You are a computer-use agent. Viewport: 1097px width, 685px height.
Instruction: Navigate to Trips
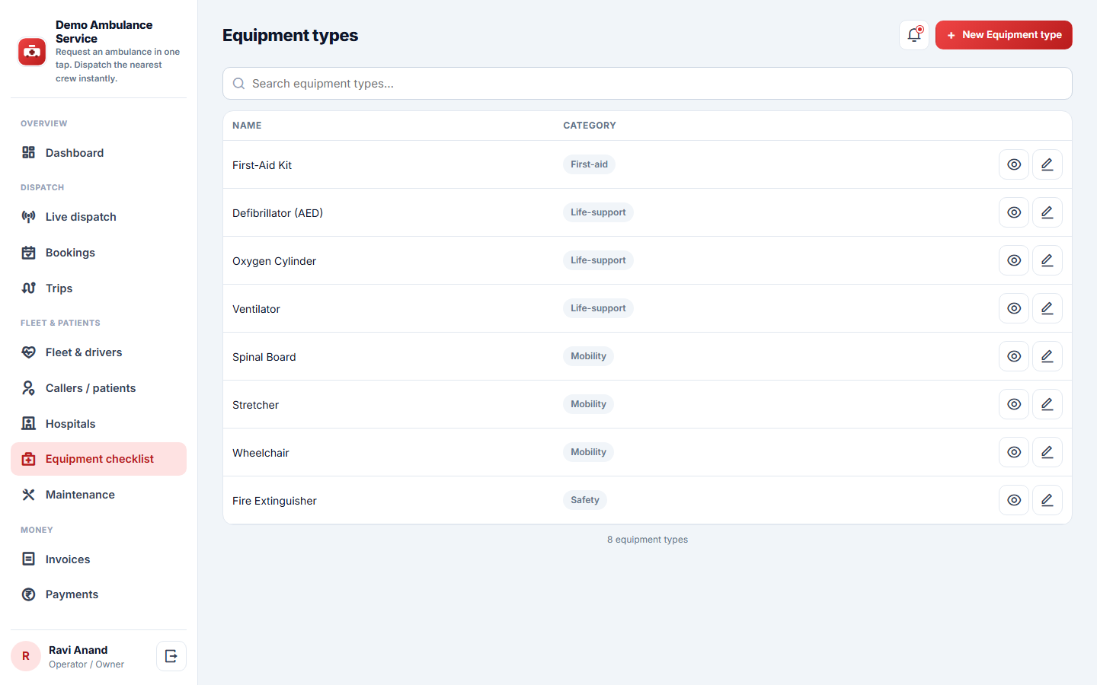(98, 288)
